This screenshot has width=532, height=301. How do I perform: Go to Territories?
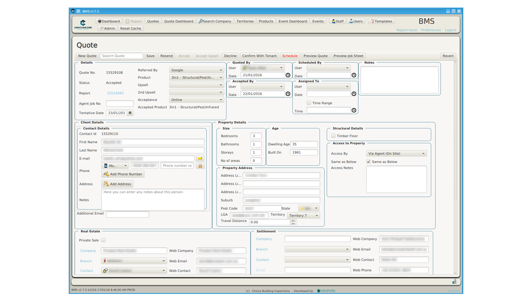point(245,21)
